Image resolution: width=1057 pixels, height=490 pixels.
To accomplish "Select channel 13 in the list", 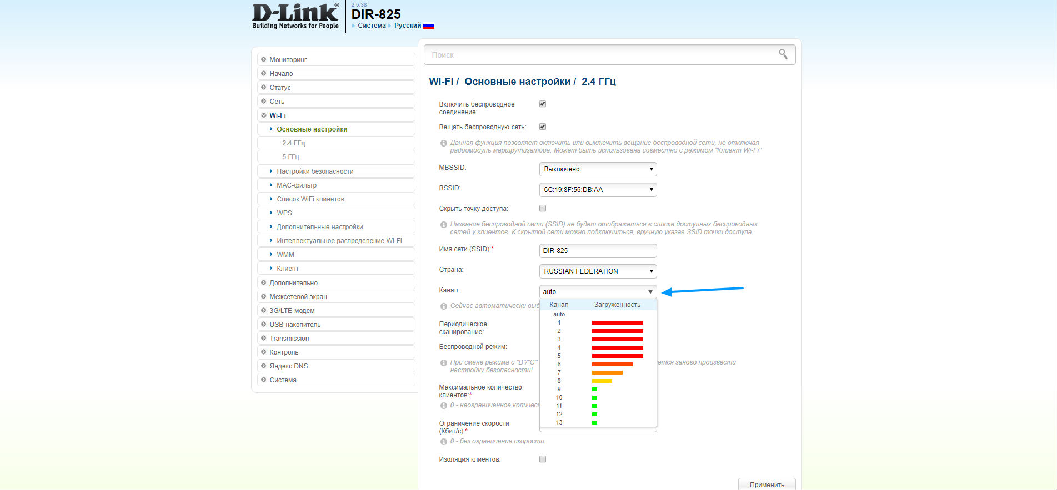I will 598,422.
